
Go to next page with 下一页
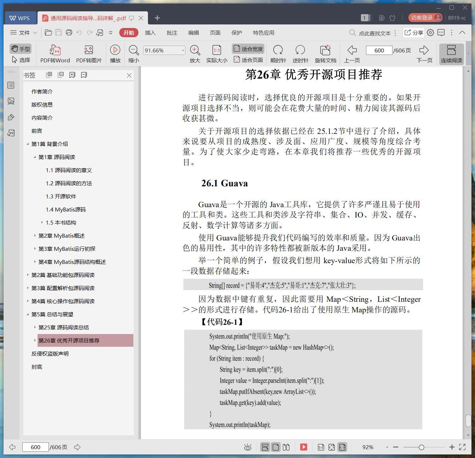424,54
